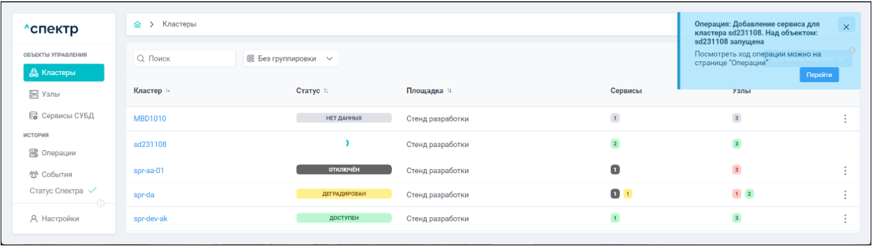Open the spr-dev-ak cluster link
Viewport: 872px width, 246px height.
click(150, 218)
